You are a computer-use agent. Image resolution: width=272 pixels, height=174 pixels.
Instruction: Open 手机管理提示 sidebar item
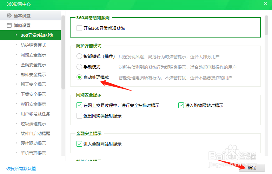point(30,153)
